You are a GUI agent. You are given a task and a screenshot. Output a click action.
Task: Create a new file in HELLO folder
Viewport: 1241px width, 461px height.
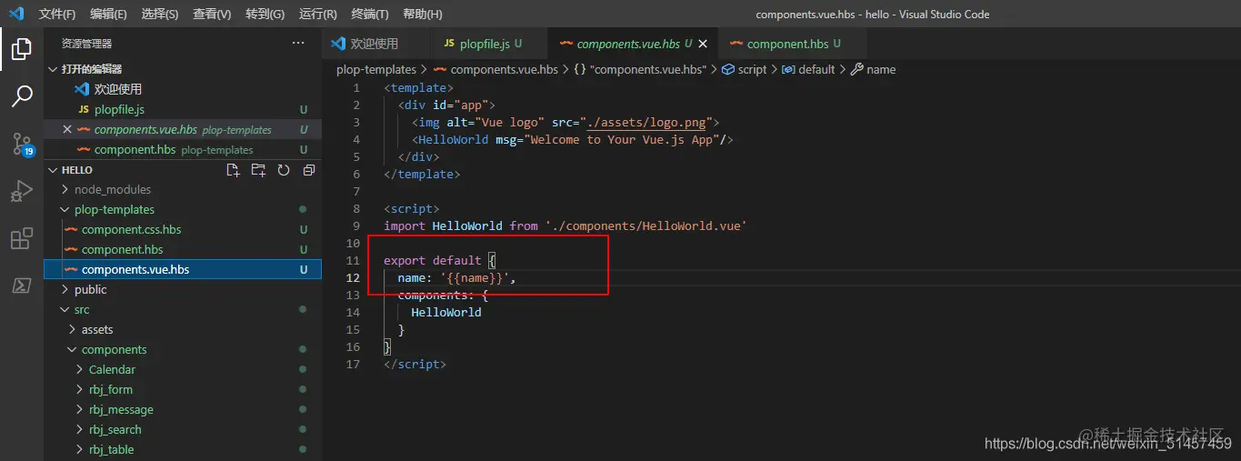[x=233, y=170]
